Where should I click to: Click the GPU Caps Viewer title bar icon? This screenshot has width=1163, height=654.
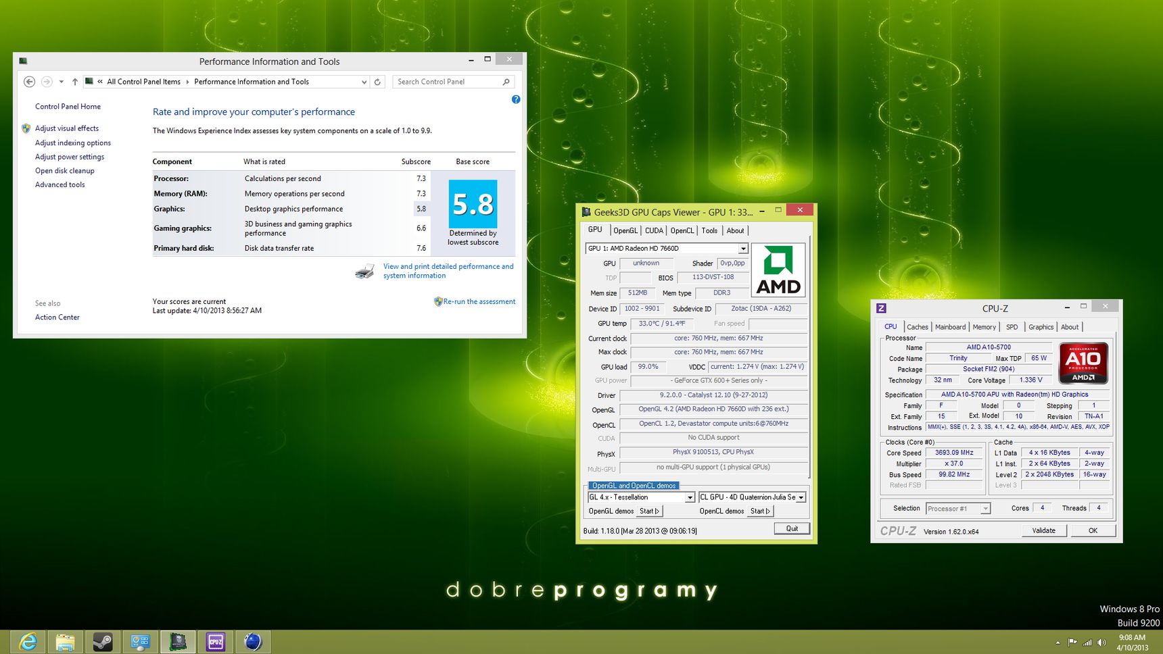(586, 212)
